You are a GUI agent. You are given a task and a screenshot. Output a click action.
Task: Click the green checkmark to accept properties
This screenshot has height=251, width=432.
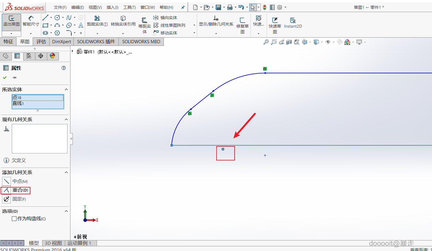[x=5, y=78]
